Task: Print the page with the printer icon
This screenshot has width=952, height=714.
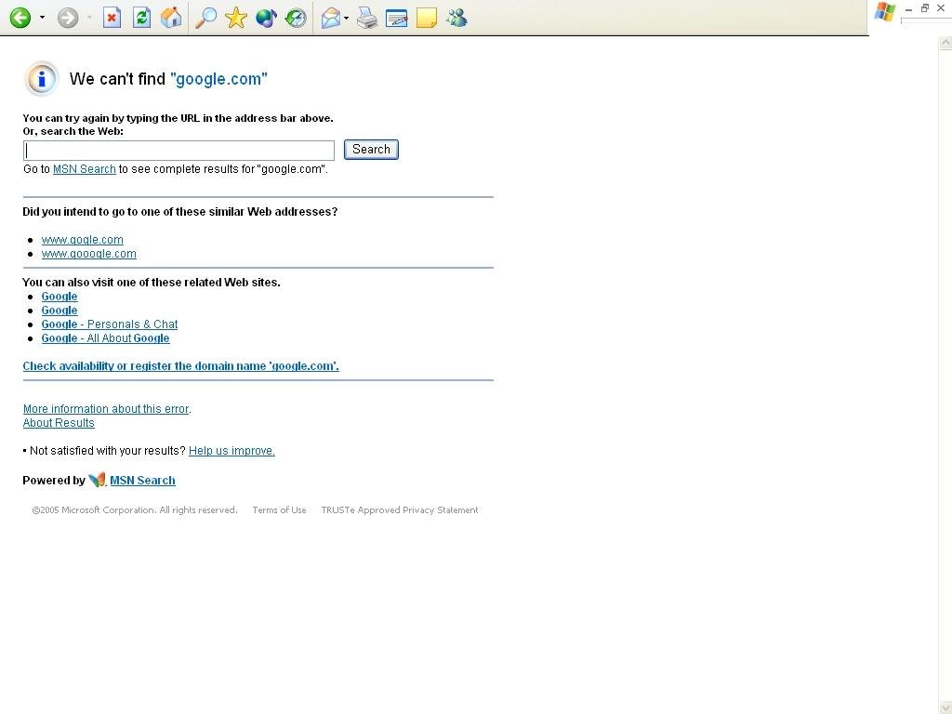Action: [x=366, y=18]
